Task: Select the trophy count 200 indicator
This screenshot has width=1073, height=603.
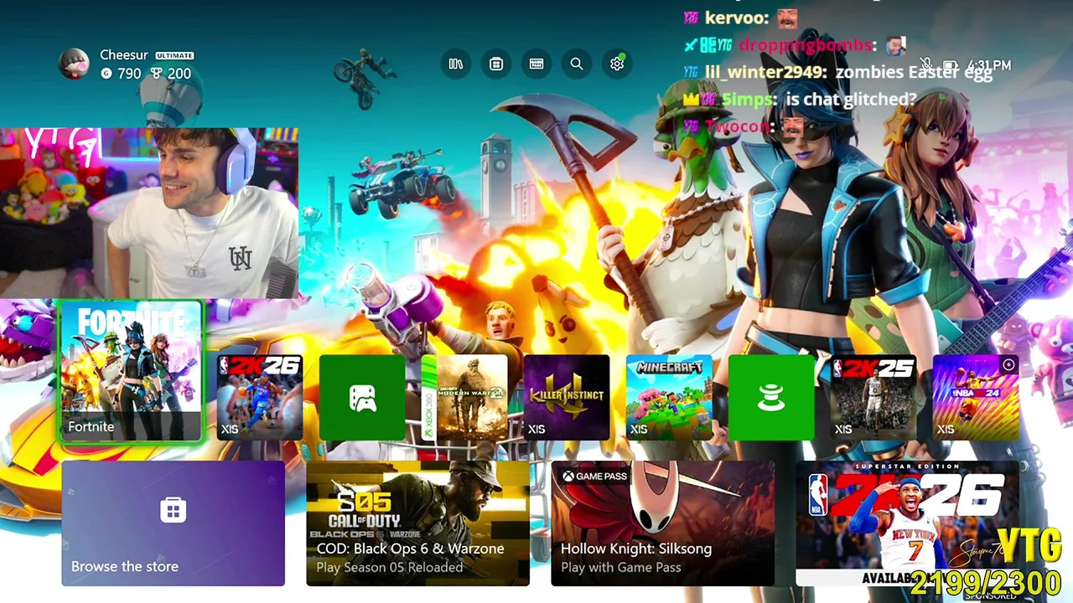Action: coord(171,74)
